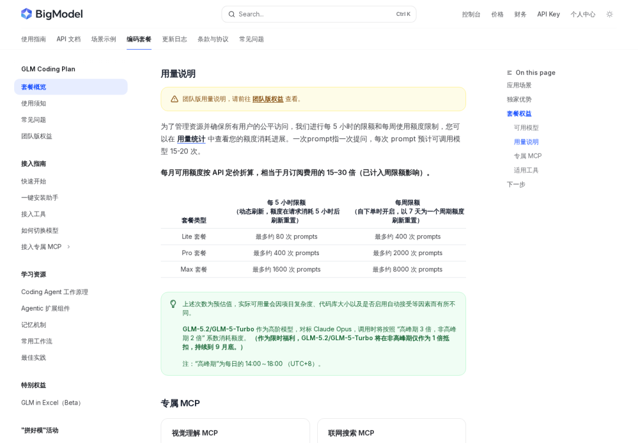
Task: Open the 更新日志 tab
Action: pyautogui.click(x=174, y=39)
